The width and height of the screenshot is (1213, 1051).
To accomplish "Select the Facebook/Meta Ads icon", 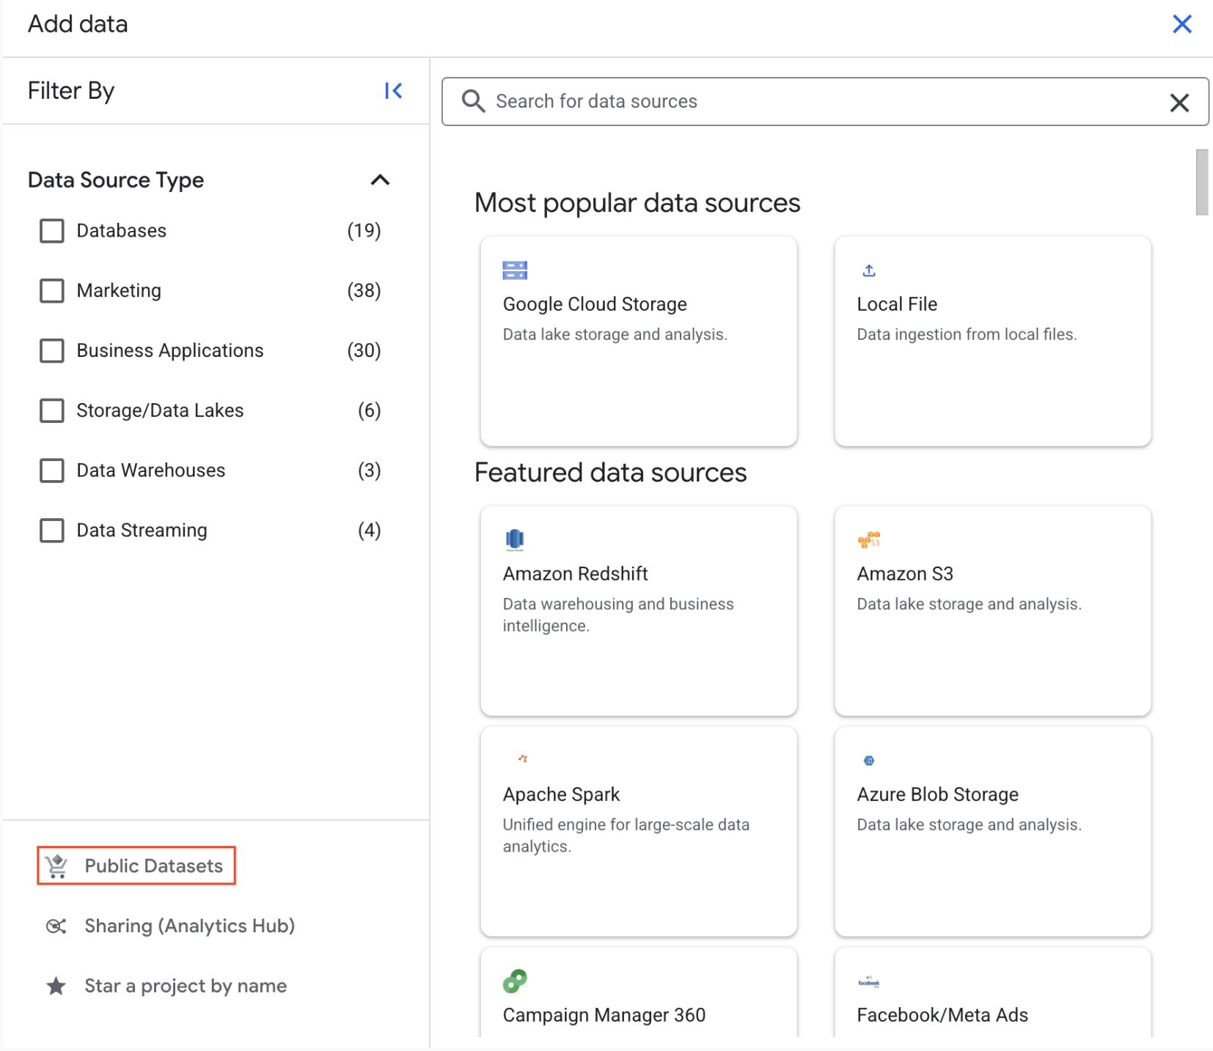I will pyautogui.click(x=869, y=981).
